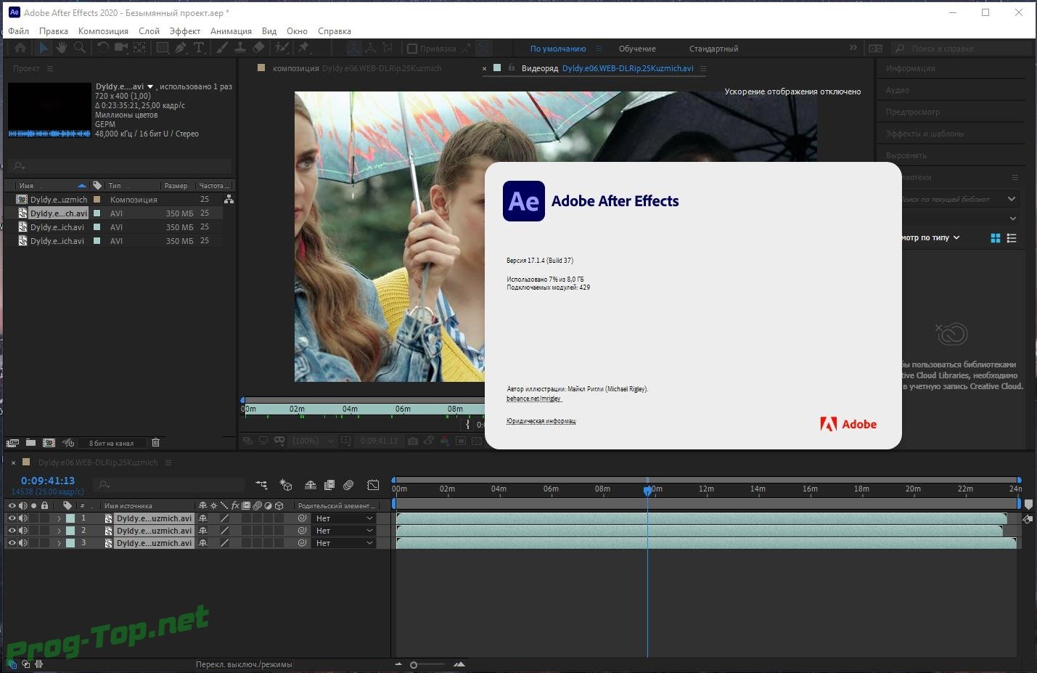Click Перекл. выключ./режимы toggle button
This screenshot has height=673, width=1037.
coord(244,664)
